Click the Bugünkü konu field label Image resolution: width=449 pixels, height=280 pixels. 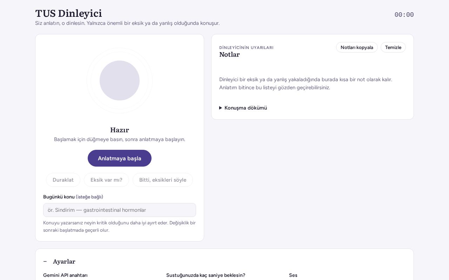(x=59, y=197)
